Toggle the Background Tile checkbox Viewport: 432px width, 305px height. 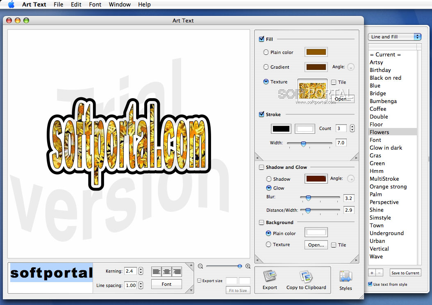334,245
